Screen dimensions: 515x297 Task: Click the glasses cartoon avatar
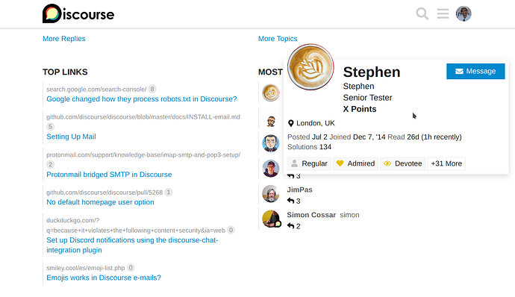point(271,143)
